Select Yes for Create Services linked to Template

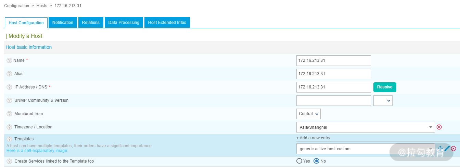pos(299,161)
